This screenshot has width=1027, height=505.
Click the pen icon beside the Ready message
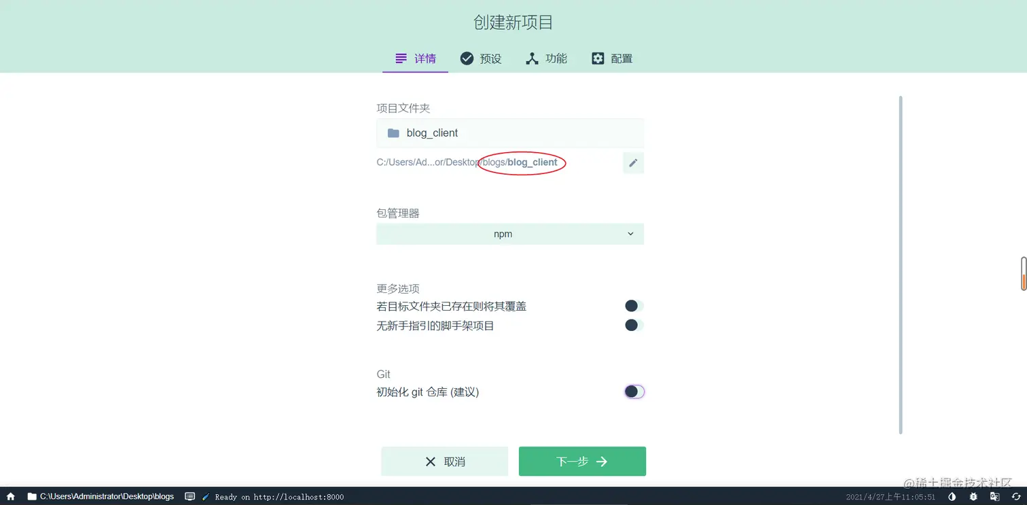coord(205,497)
